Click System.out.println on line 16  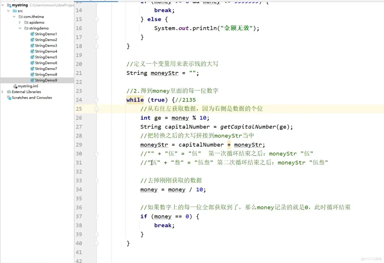pyautogui.click(x=186, y=28)
